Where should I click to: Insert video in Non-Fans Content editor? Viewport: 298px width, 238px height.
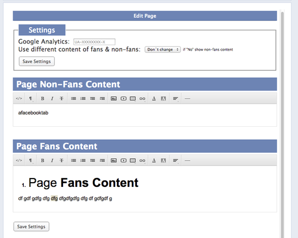coord(123,98)
